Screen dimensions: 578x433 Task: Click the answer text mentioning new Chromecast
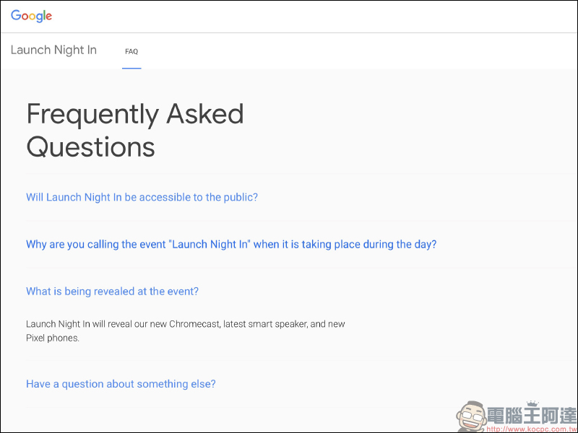(x=186, y=331)
